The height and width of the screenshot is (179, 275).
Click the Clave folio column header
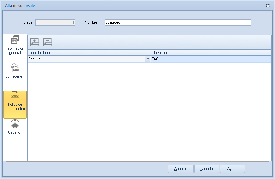[x=211, y=53]
